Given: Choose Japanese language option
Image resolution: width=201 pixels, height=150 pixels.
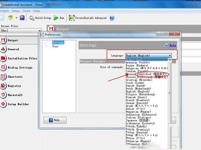Looking at the screenshot, I should [x=138, y=121].
